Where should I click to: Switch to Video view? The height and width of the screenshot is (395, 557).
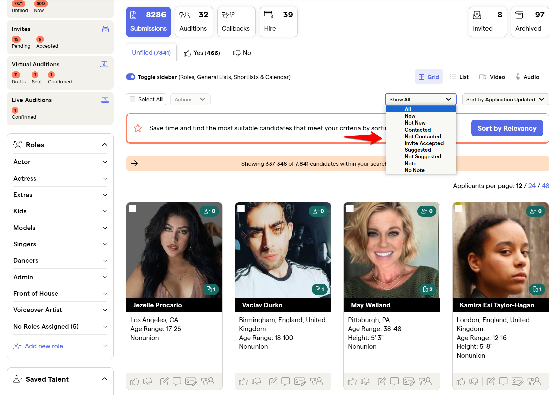[492, 77]
